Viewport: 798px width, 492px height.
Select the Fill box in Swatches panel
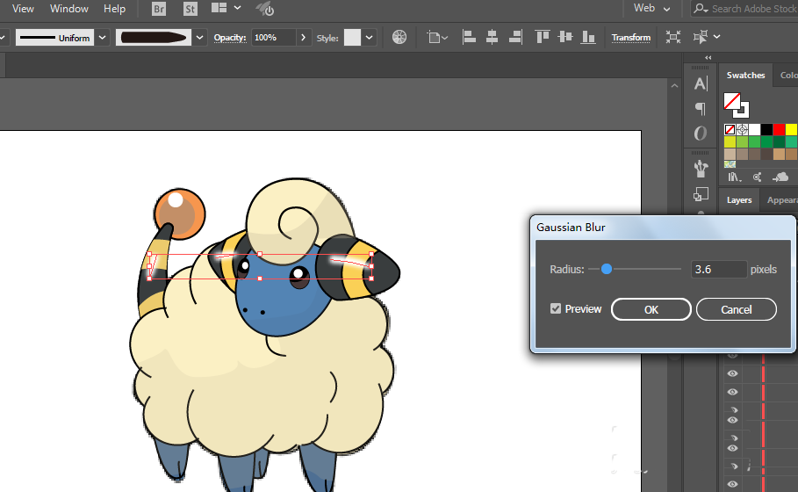[x=732, y=101]
